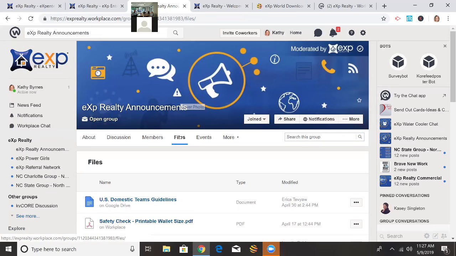This screenshot has height=256, width=456.
Task: Open Task View in taskbar
Action: [148, 249]
